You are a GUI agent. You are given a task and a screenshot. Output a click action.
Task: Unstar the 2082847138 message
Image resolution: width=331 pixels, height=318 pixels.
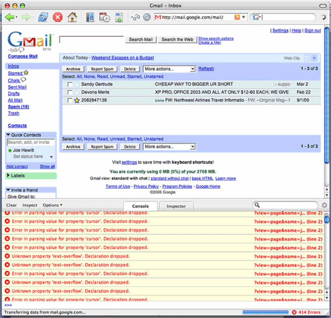[x=77, y=100]
